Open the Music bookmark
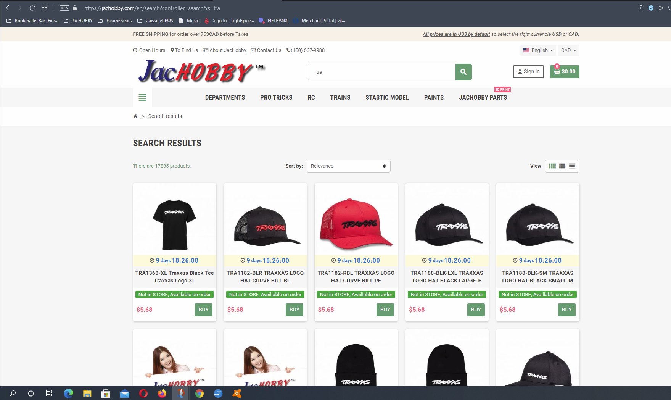Viewport: 671px width, 400px height. tap(189, 21)
